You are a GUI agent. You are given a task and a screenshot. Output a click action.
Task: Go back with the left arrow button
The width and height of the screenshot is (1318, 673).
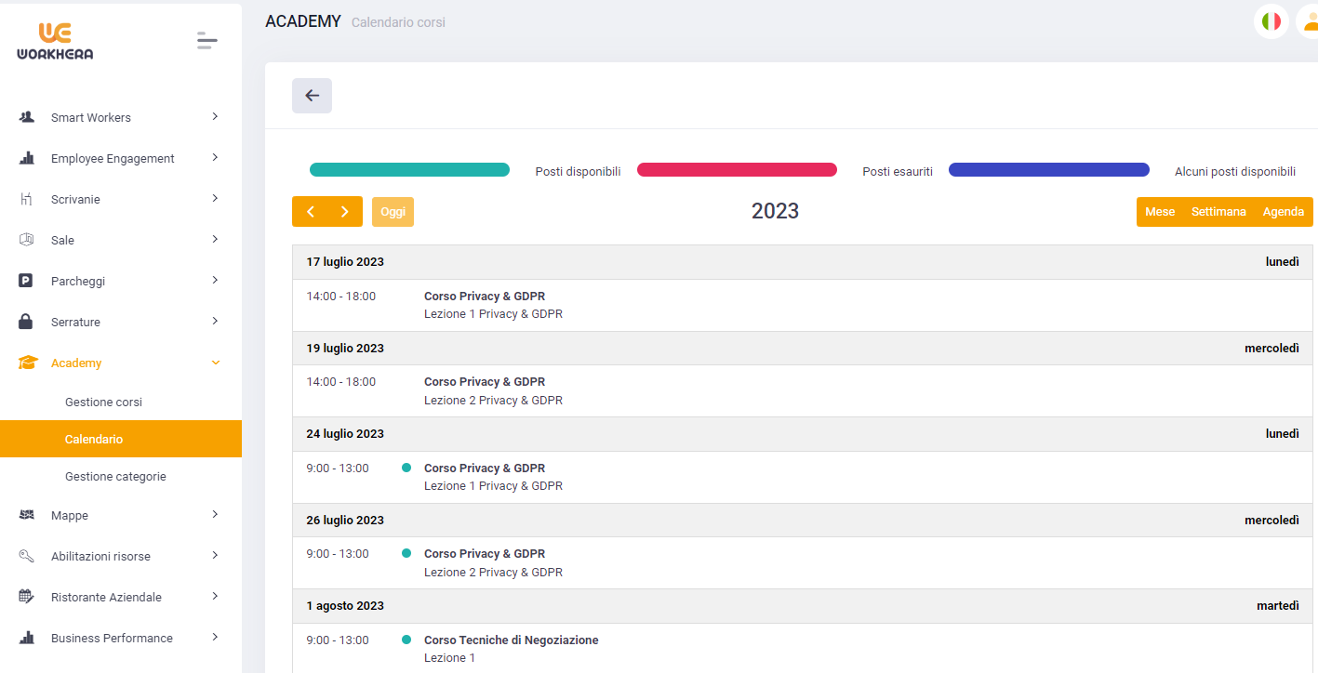312,96
